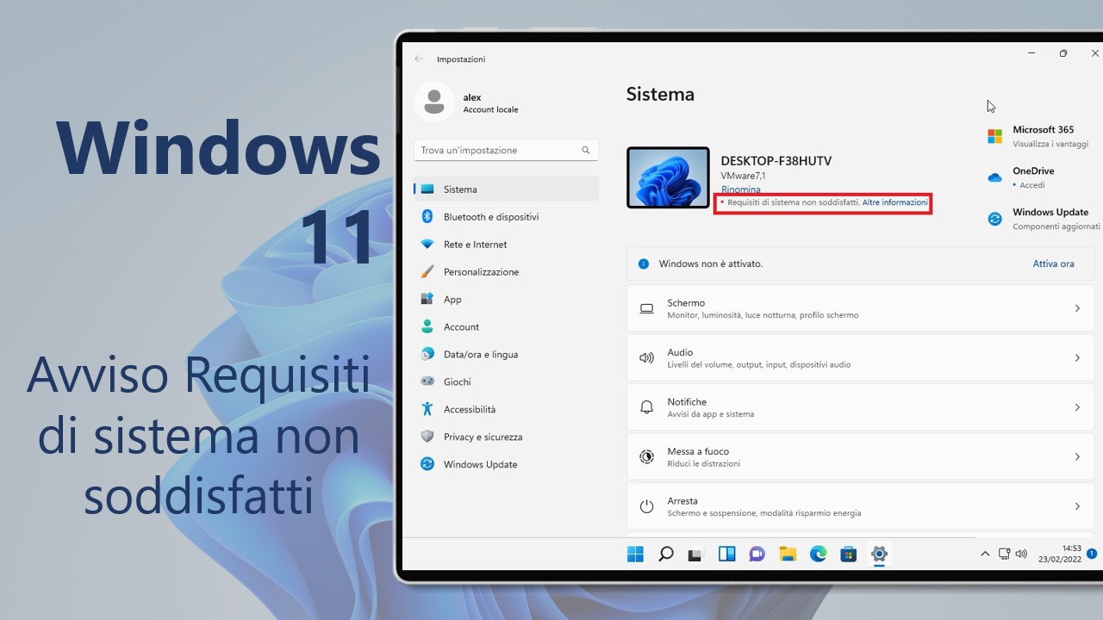Image resolution: width=1103 pixels, height=620 pixels.
Task: Click 'Attiva ora' to activate Windows
Action: coord(1053,264)
